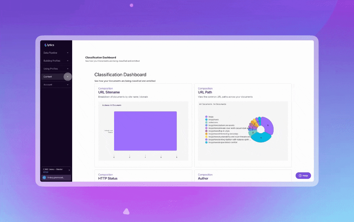This screenshot has height=222, width=354.
Task: Click 'Composition' above HTTP Status
Action: click(105, 175)
